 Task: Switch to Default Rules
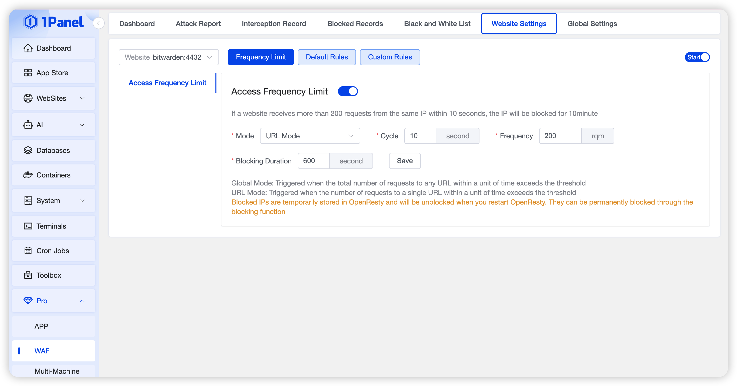pyautogui.click(x=326, y=57)
